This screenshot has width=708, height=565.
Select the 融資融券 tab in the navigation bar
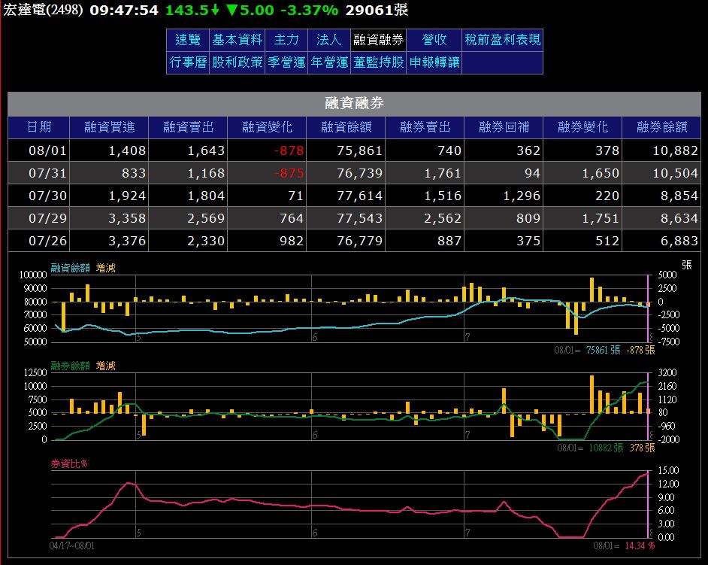[378, 40]
